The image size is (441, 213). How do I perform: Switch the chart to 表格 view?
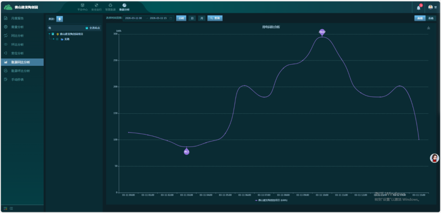431,18
